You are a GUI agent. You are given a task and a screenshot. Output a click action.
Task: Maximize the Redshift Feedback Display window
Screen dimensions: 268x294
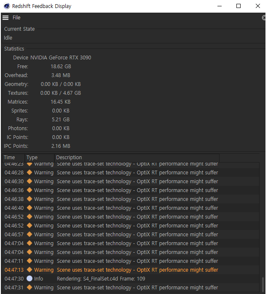[239, 6]
